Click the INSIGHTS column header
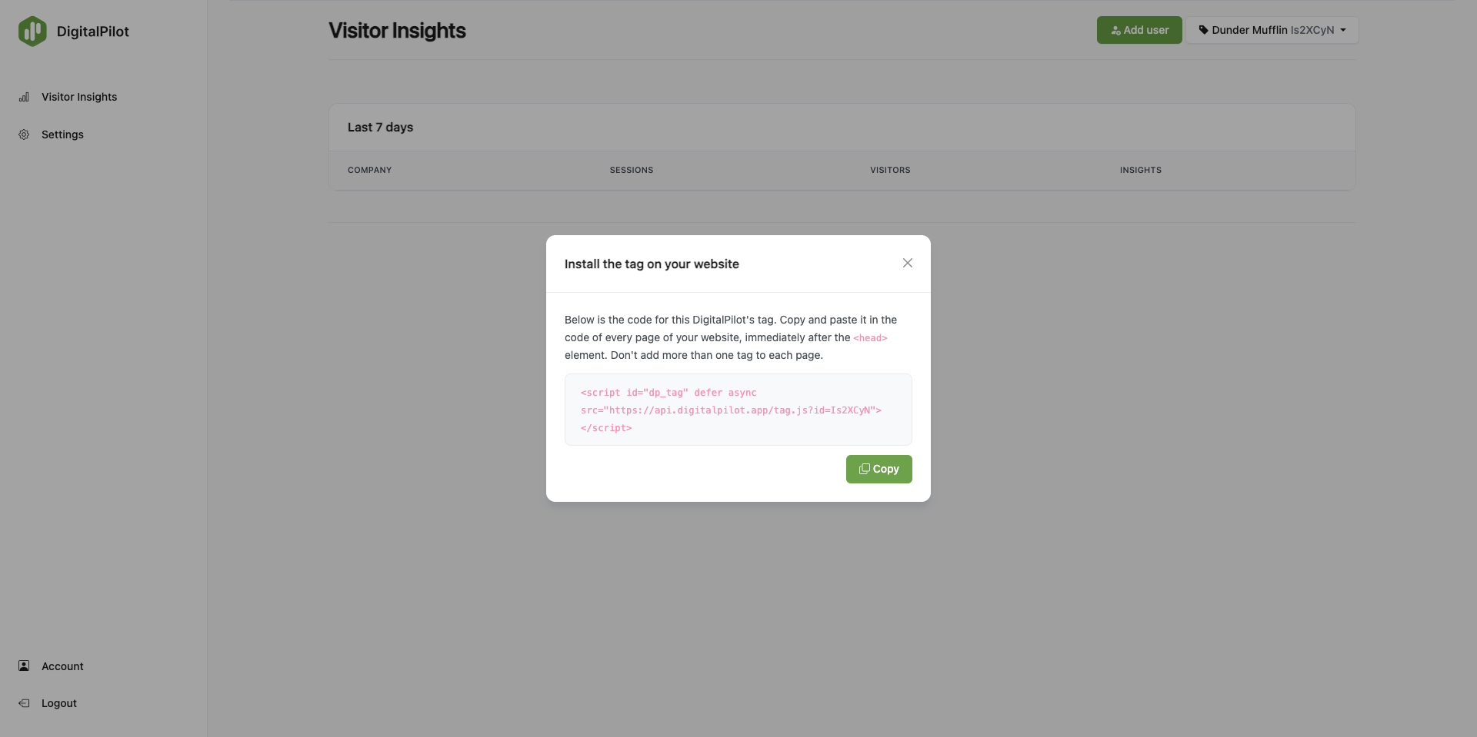This screenshot has height=737, width=1477. (1141, 170)
